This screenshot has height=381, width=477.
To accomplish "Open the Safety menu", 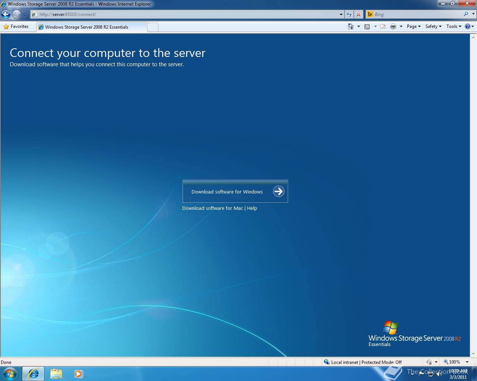I will click(433, 26).
